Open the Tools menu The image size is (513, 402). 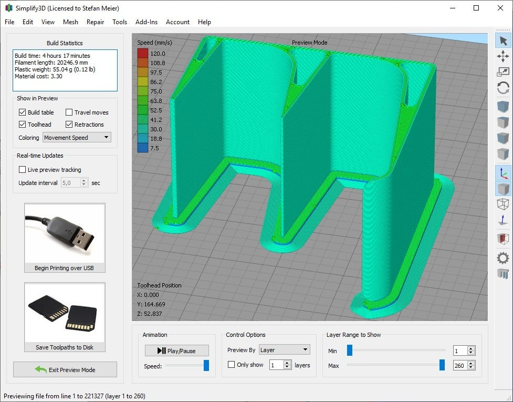click(119, 22)
